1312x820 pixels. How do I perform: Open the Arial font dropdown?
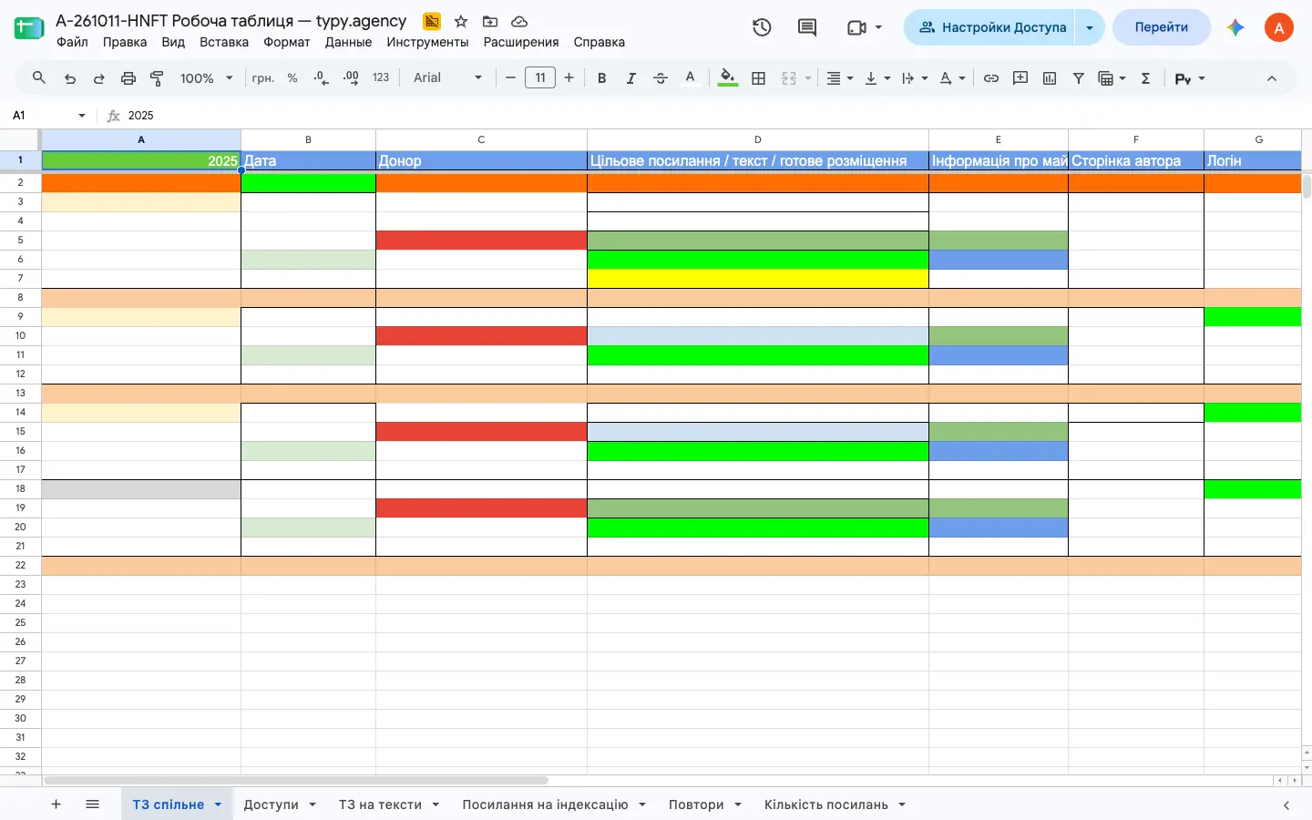[447, 78]
